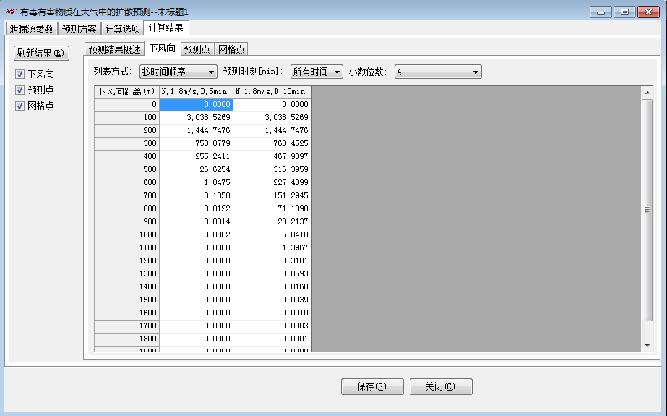Click the 关闭 button
Screen dimensions: 667x416
441,386
